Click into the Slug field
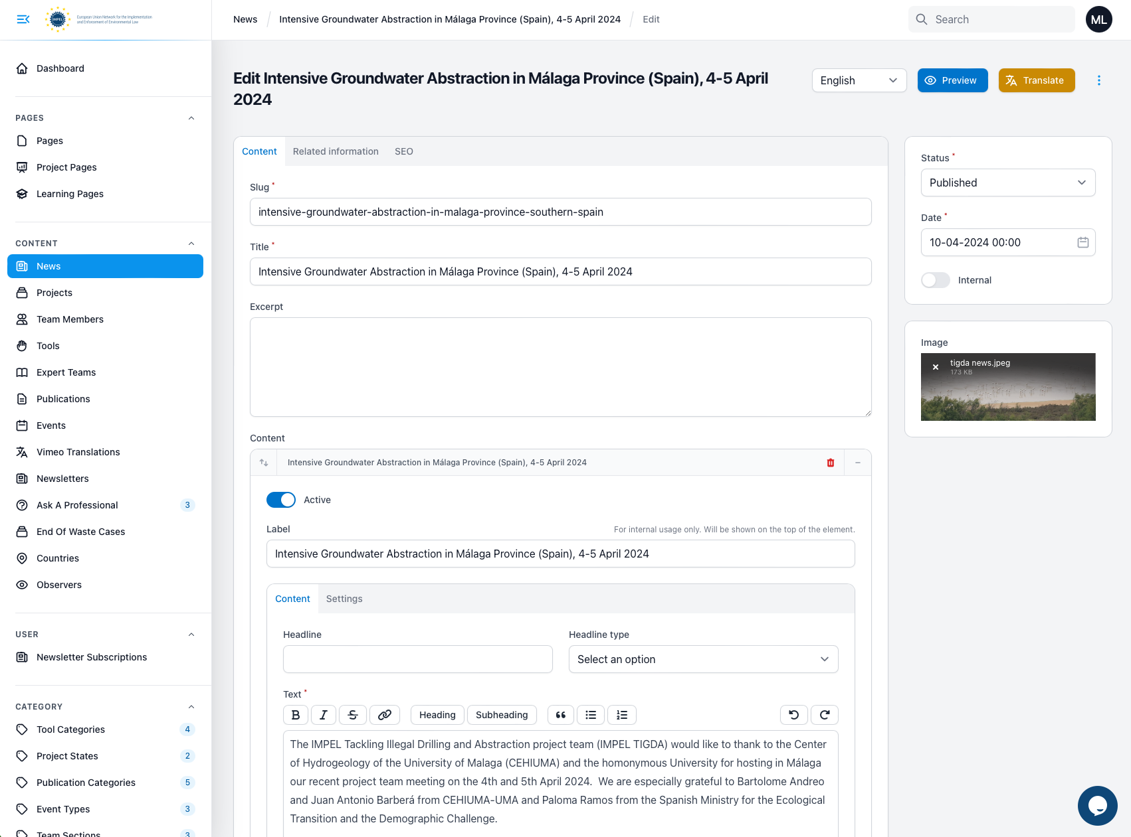The image size is (1131, 837). (x=561, y=212)
